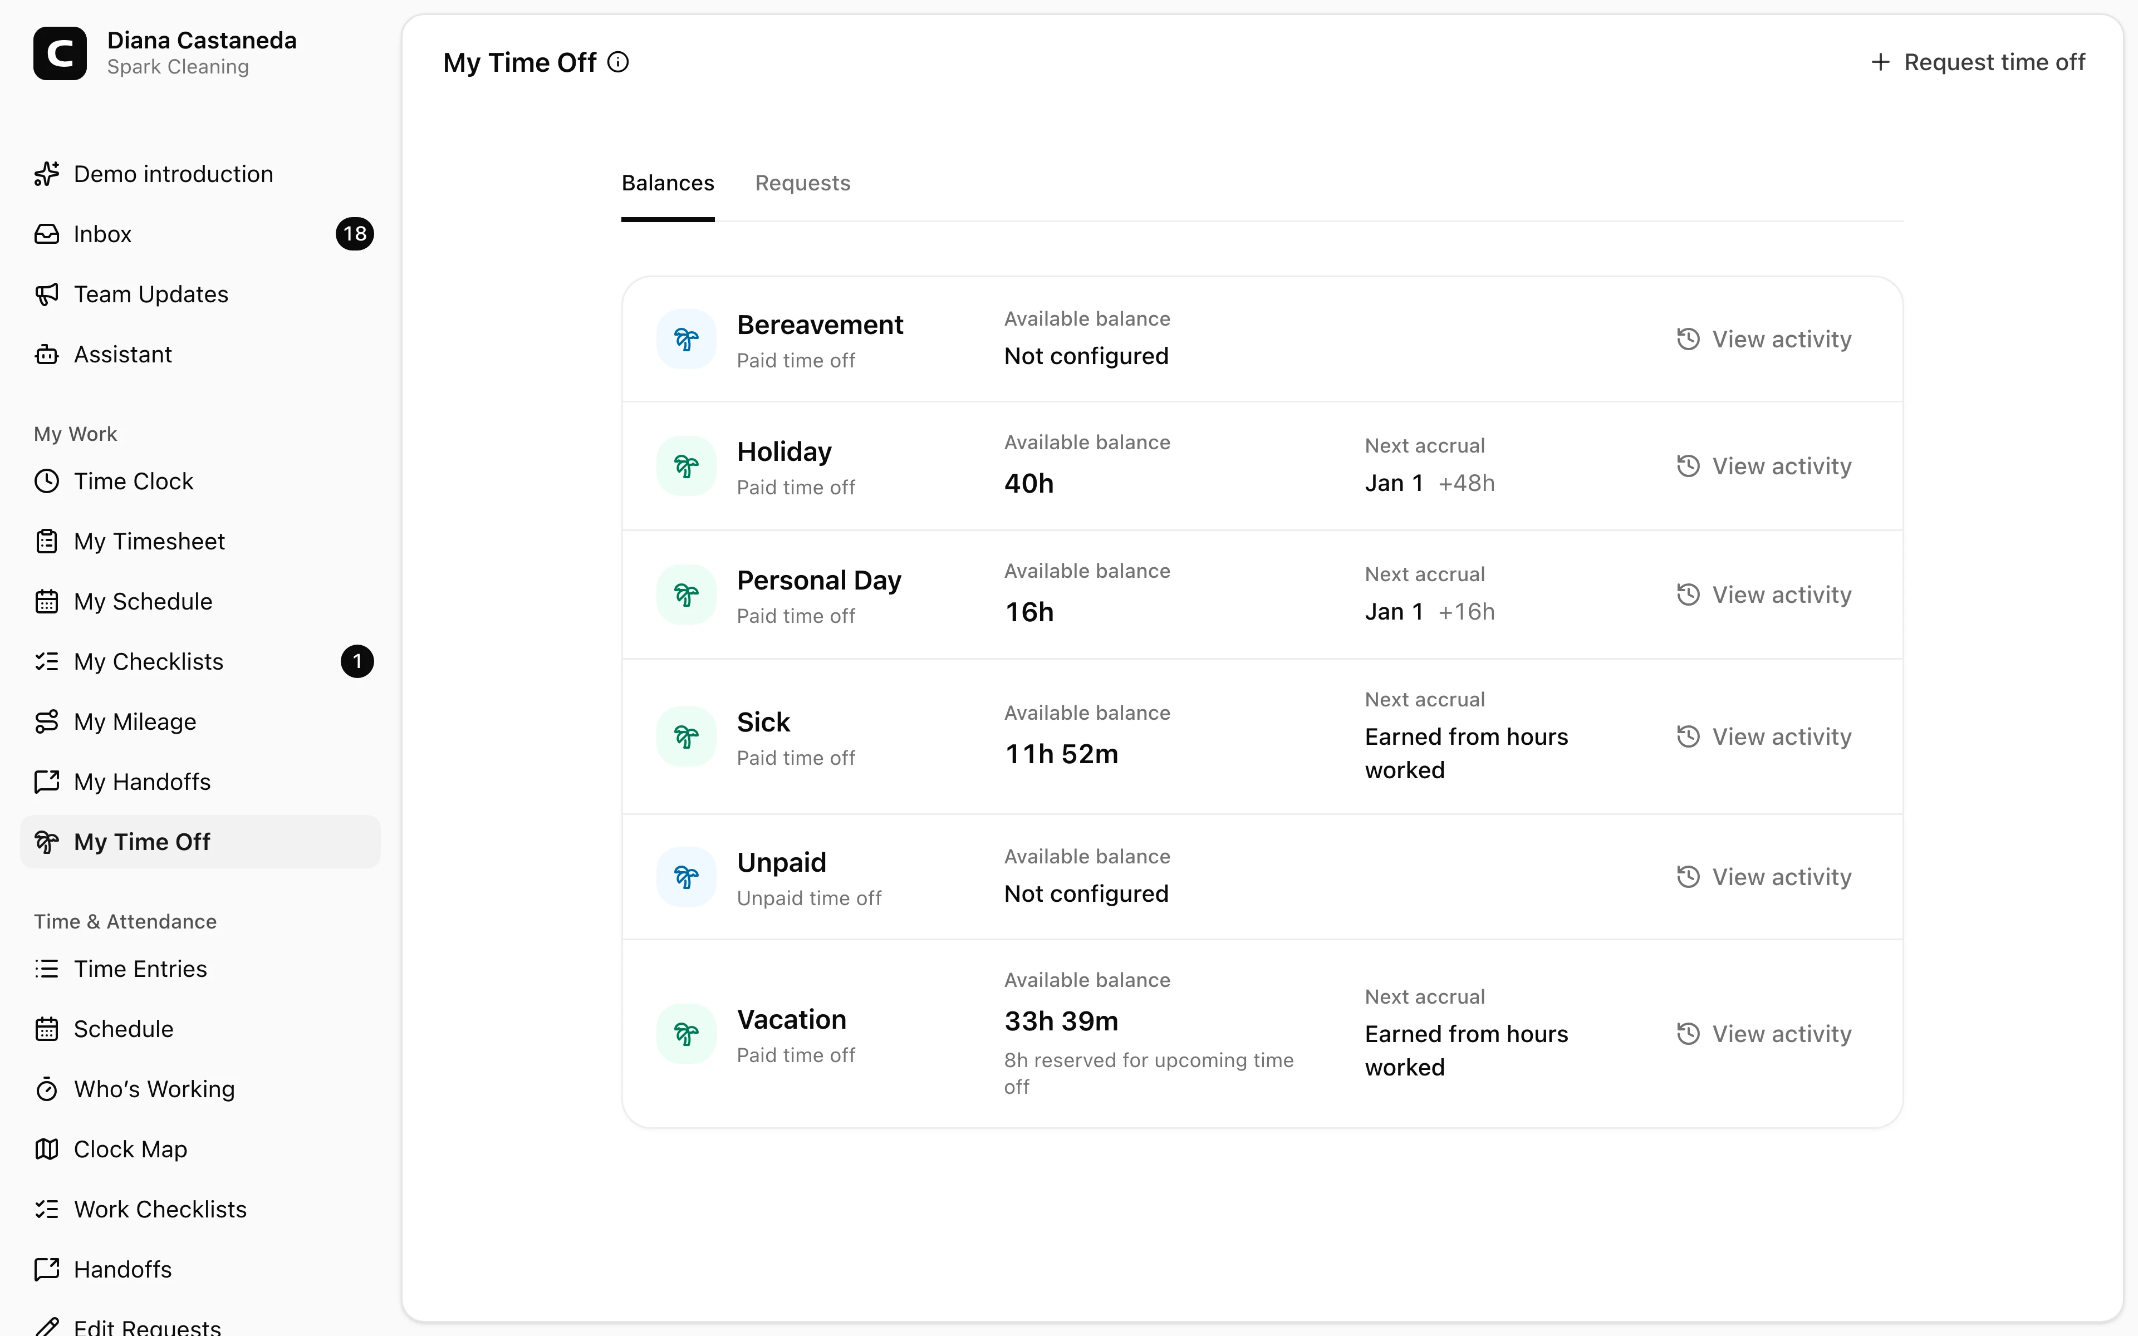
Task: View activity for Vacation
Action: [x=1763, y=1033]
